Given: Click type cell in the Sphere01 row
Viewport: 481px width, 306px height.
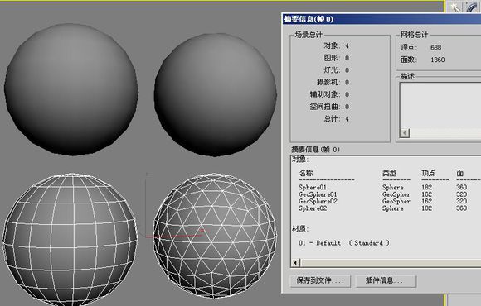Looking at the screenshot, I should pyautogui.click(x=392, y=187).
